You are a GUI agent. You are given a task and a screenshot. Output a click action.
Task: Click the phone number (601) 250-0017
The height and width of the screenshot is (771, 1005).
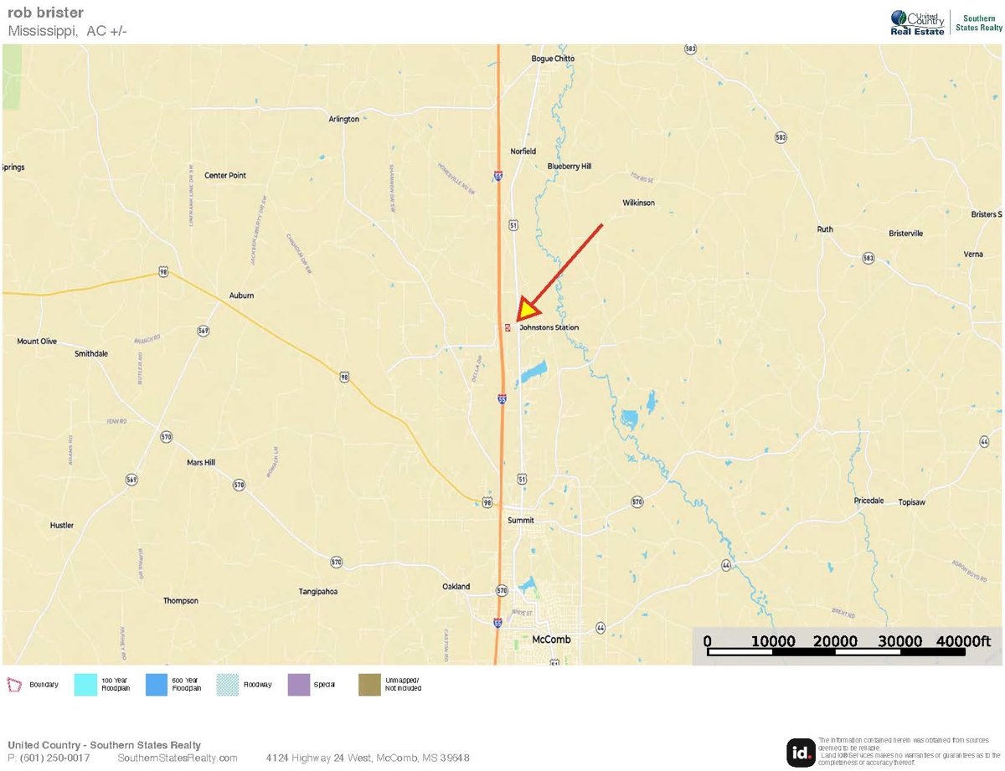pyautogui.click(x=49, y=758)
